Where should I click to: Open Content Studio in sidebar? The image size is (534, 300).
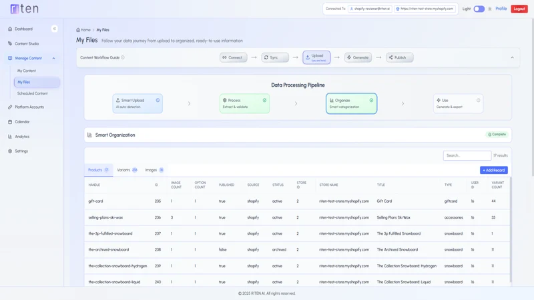[x=27, y=43]
